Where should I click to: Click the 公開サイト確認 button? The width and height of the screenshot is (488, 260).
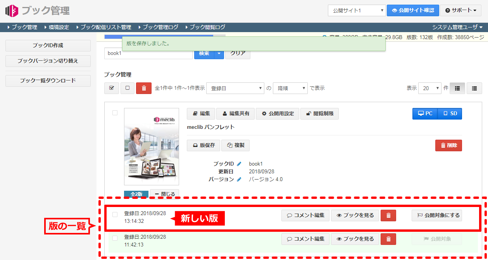(x=413, y=10)
